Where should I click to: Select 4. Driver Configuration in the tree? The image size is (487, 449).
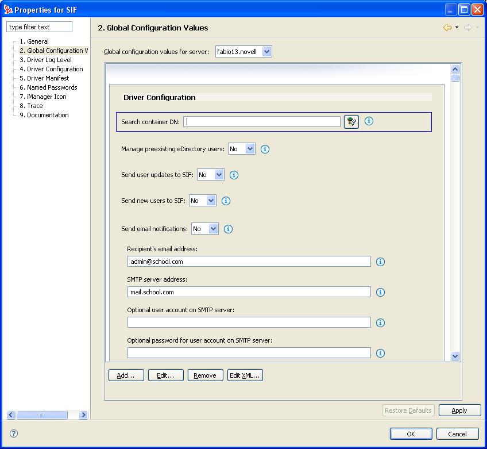(51, 69)
